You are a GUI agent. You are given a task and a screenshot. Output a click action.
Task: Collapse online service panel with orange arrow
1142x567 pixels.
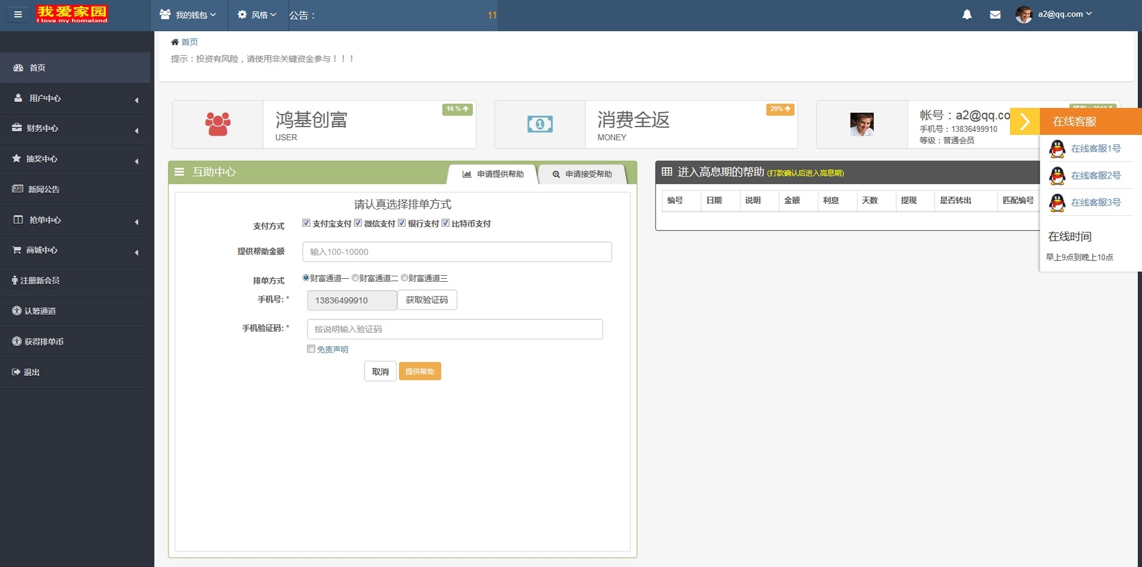(x=1024, y=122)
